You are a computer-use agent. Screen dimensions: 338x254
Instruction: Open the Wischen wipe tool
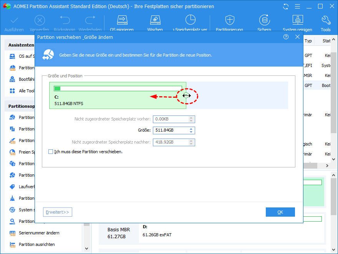(x=155, y=20)
